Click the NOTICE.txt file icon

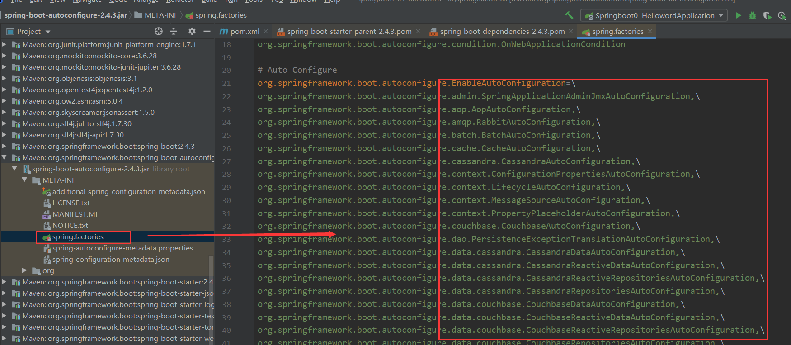(x=47, y=226)
